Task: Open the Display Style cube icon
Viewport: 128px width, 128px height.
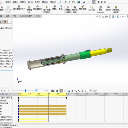Action: 118,17
